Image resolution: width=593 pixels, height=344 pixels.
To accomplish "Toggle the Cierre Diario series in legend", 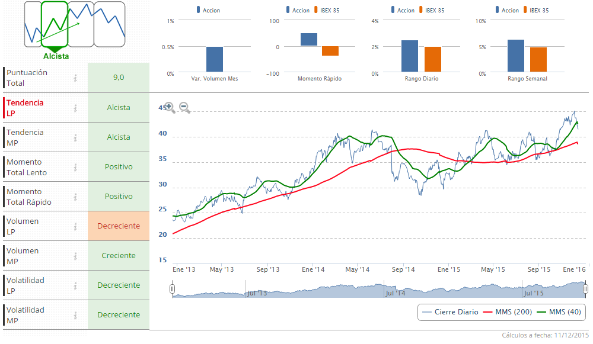I will coord(449,312).
